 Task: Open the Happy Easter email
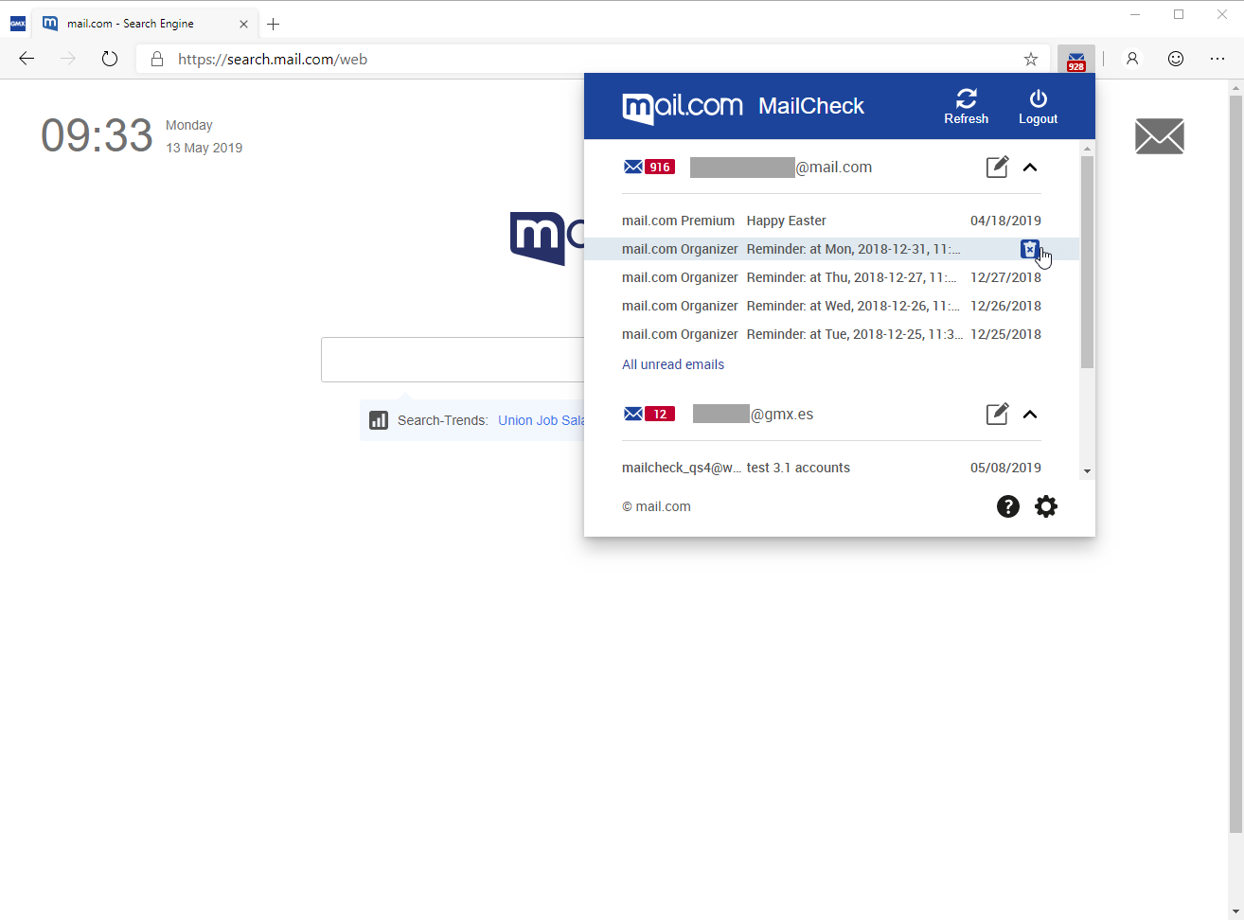click(x=831, y=221)
